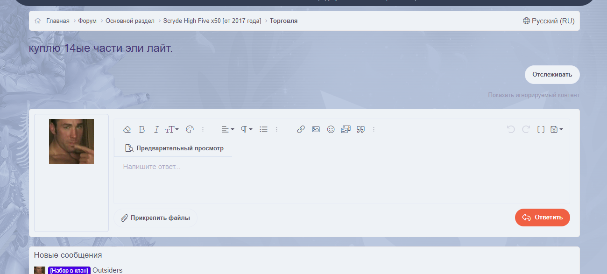Open the Форум breadcrumb link

87,21
